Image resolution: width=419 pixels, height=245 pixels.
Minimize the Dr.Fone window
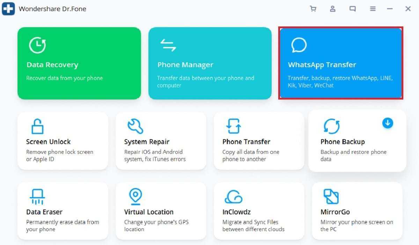(x=390, y=9)
